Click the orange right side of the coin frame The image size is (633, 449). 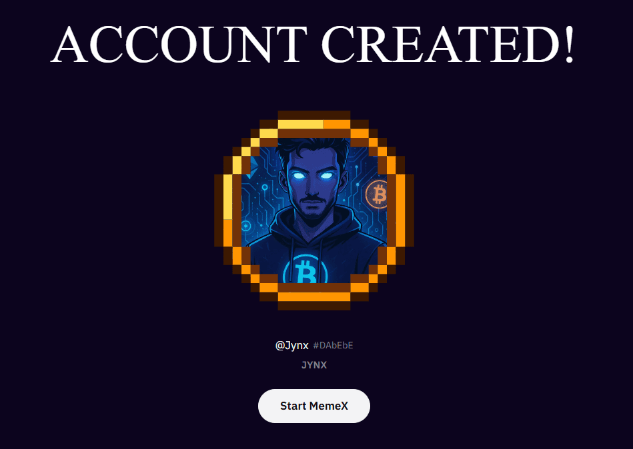coord(400,210)
